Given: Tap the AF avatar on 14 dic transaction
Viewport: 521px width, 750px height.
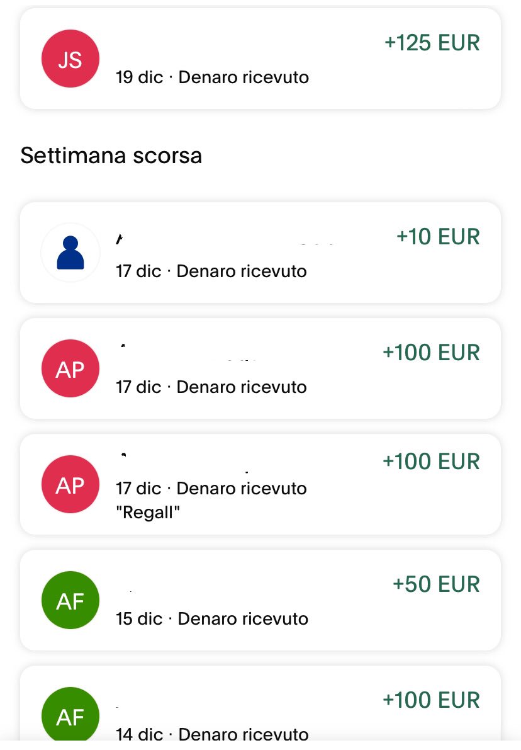Looking at the screenshot, I should [70, 716].
